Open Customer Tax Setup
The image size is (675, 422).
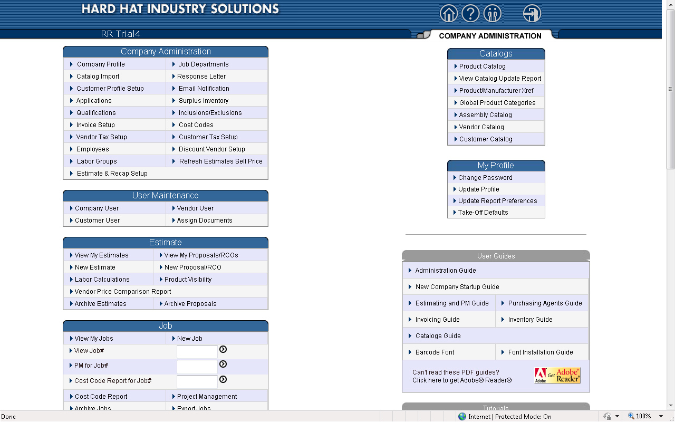[208, 137]
